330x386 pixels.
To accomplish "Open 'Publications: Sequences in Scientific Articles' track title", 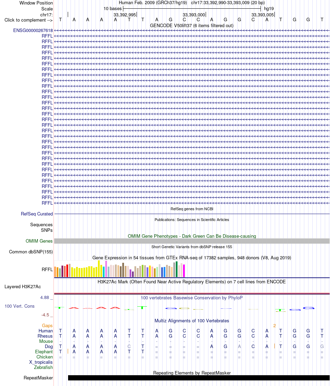I will coord(192,220).
